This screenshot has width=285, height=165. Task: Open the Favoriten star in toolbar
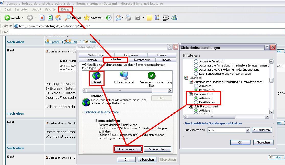pyautogui.click(x=93, y=18)
